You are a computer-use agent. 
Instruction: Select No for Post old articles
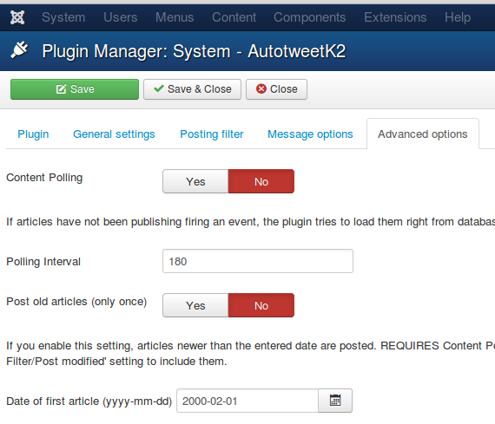click(261, 305)
